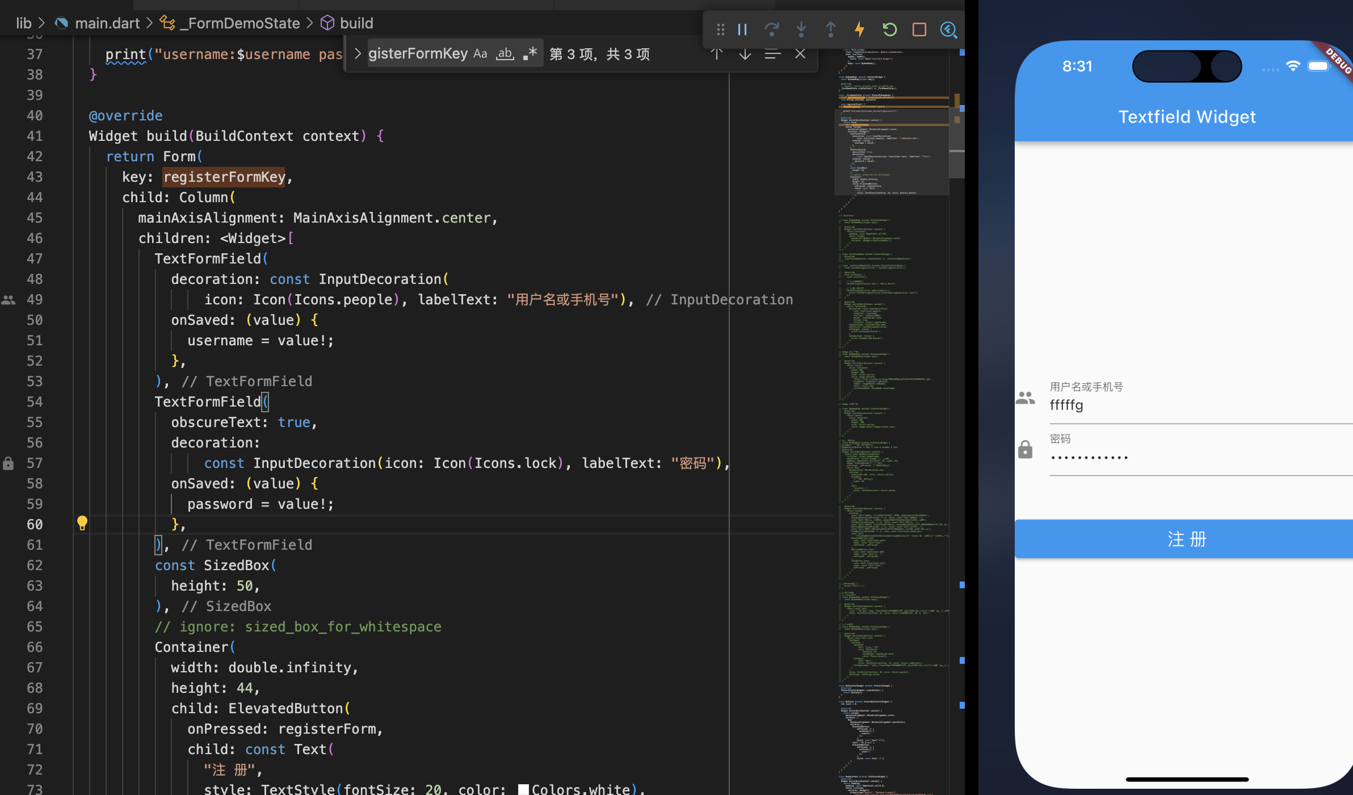Open the Flutter widget inspector icon
Image resolution: width=1353 pixels, height=795 pixels.
coord(948,30)
